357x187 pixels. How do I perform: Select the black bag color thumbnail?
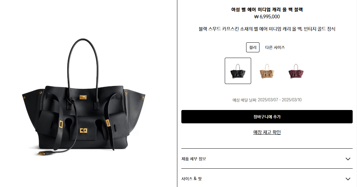[238, 71]
